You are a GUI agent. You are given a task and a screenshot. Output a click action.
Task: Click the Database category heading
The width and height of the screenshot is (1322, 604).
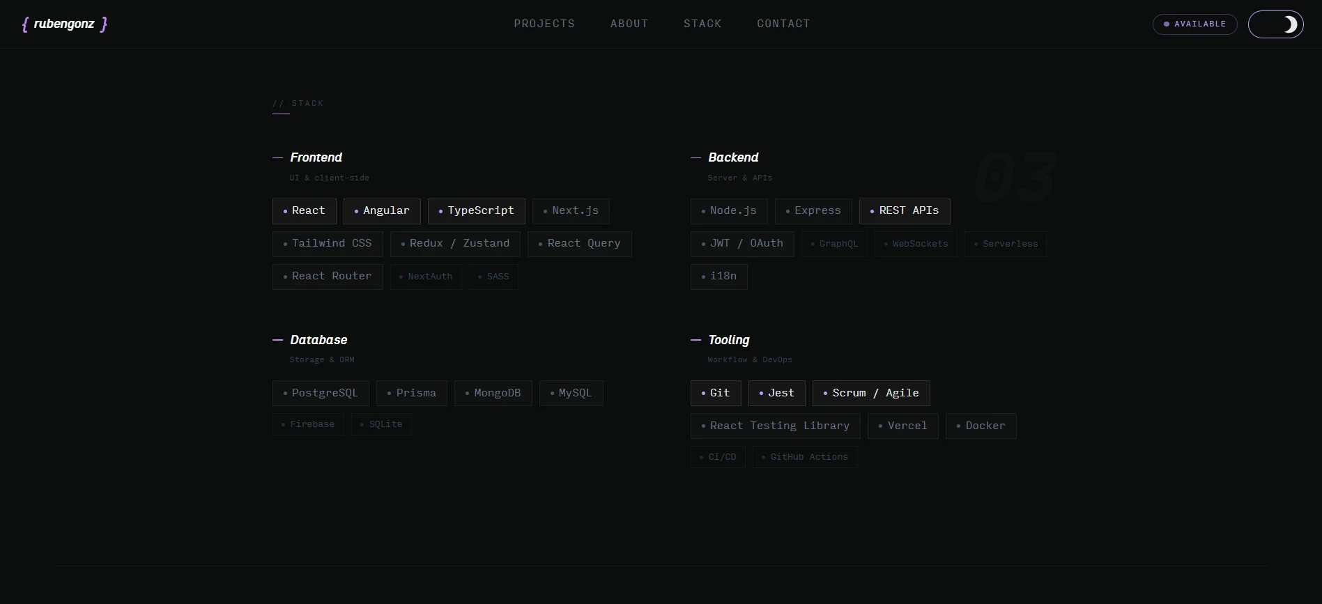tap(318, 340)
